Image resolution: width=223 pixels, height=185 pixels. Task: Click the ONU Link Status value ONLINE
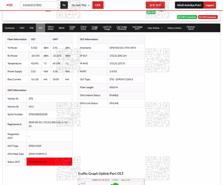(114, 103)
